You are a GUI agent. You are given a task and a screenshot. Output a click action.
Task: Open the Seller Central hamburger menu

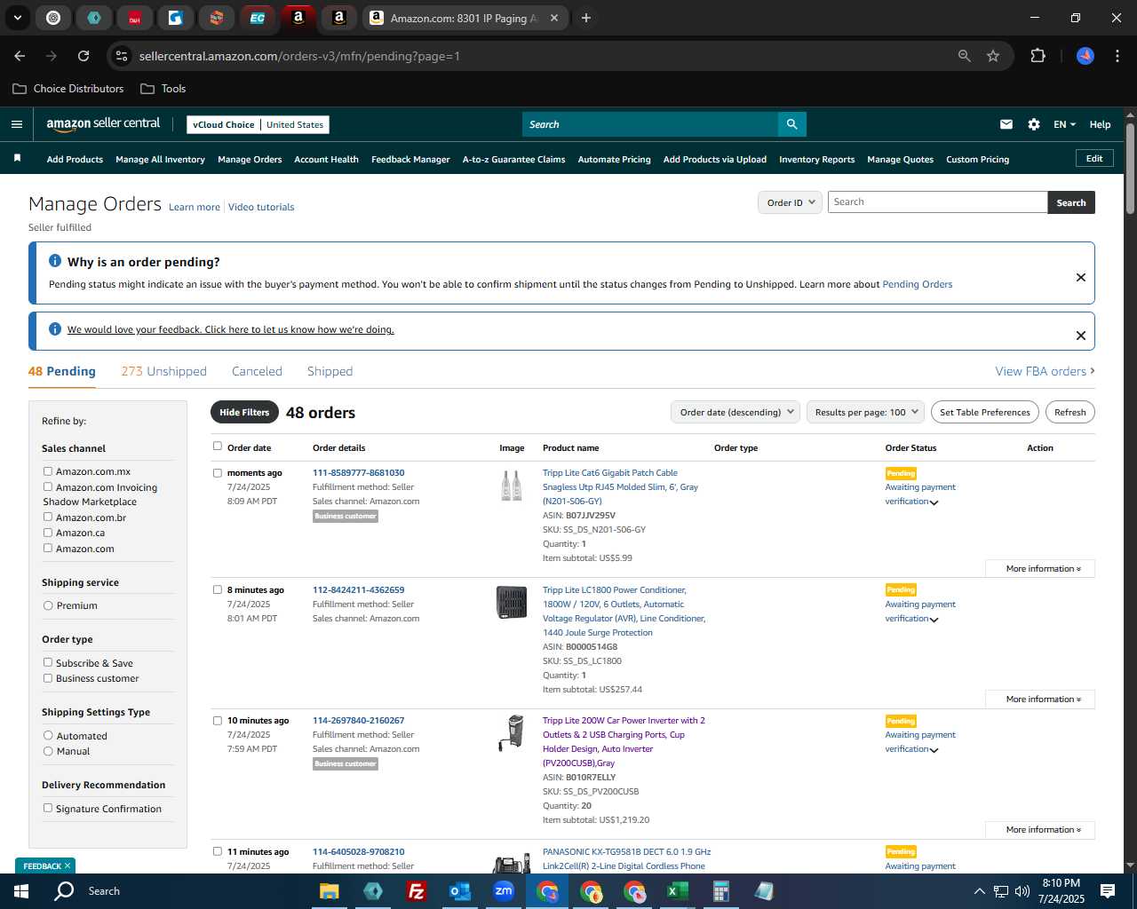click(x=16, y=124)
